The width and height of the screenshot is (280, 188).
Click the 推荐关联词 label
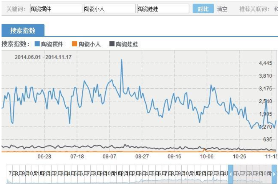[x=255, y=9]
